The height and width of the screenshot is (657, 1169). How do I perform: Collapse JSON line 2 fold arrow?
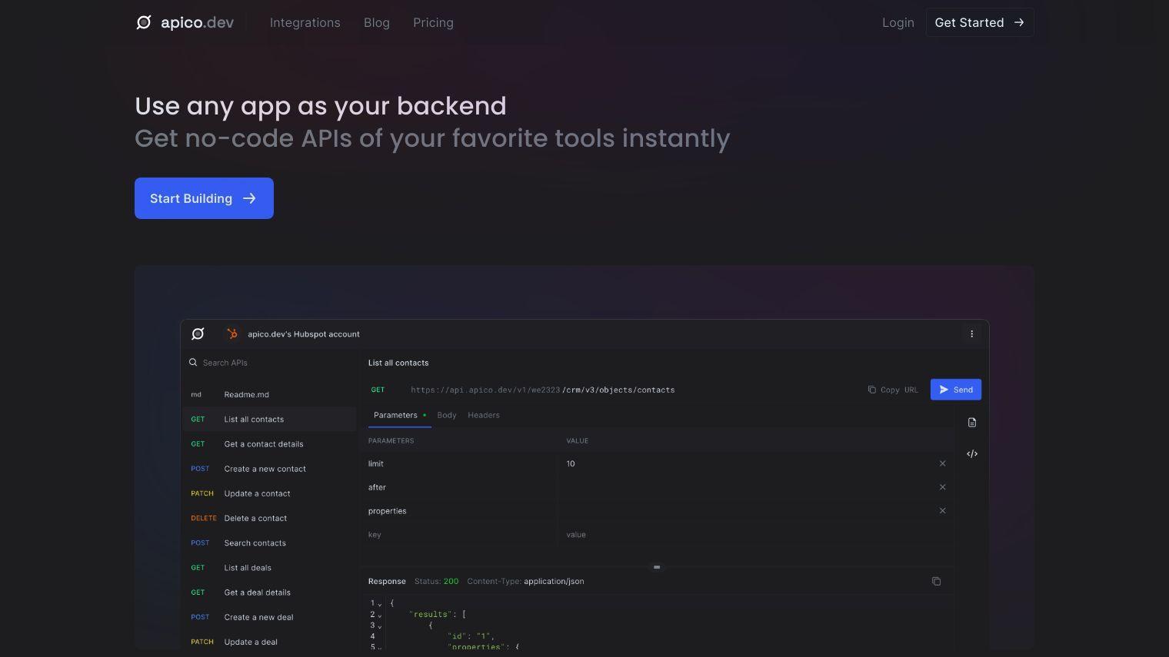(x=379, y=615)
